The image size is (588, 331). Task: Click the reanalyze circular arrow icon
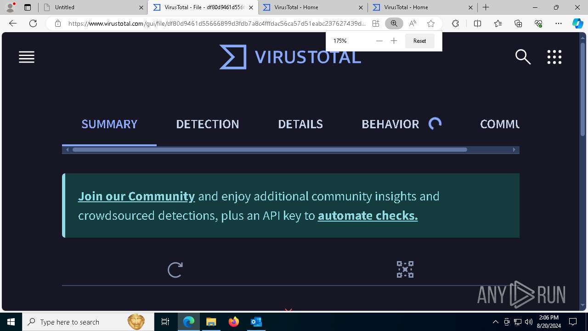click(175, 270)
